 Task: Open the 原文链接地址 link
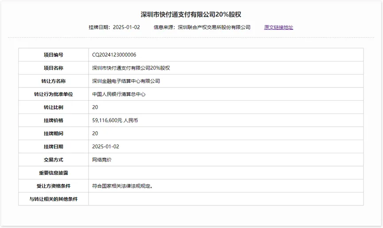click(x=279, y=27)
